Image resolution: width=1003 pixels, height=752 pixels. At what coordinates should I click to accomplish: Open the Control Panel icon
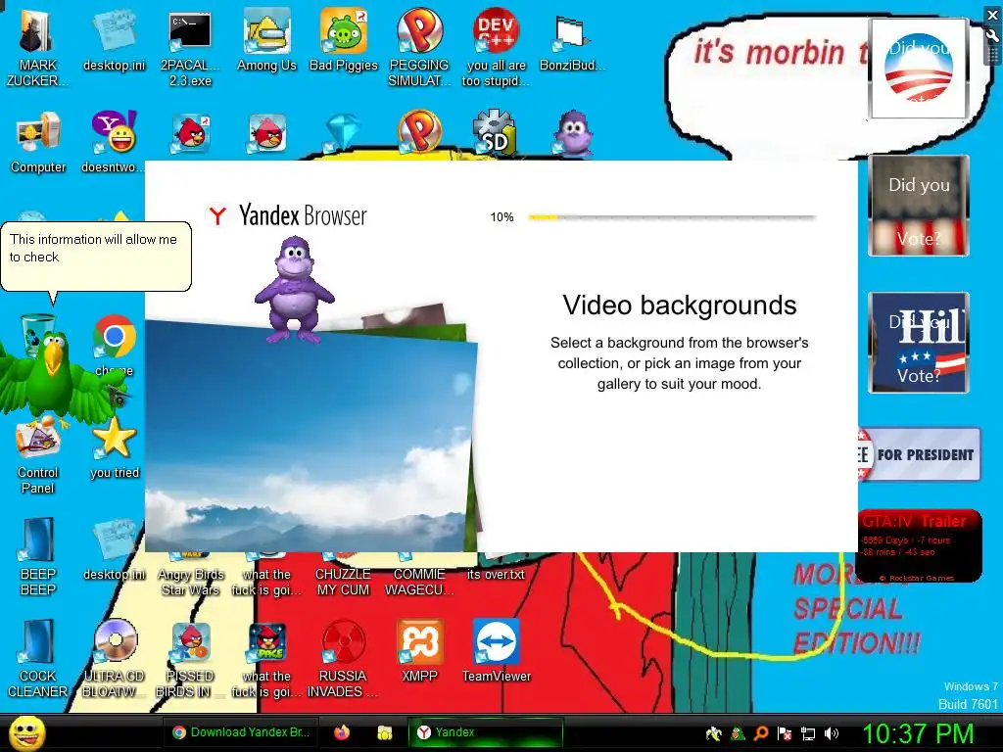(38, 455)
